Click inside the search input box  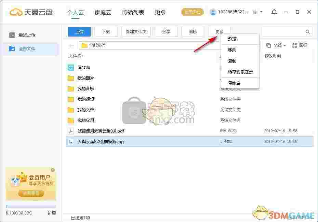coord(284,31)
